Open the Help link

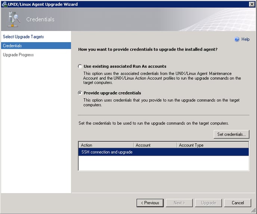coord(245,39)
